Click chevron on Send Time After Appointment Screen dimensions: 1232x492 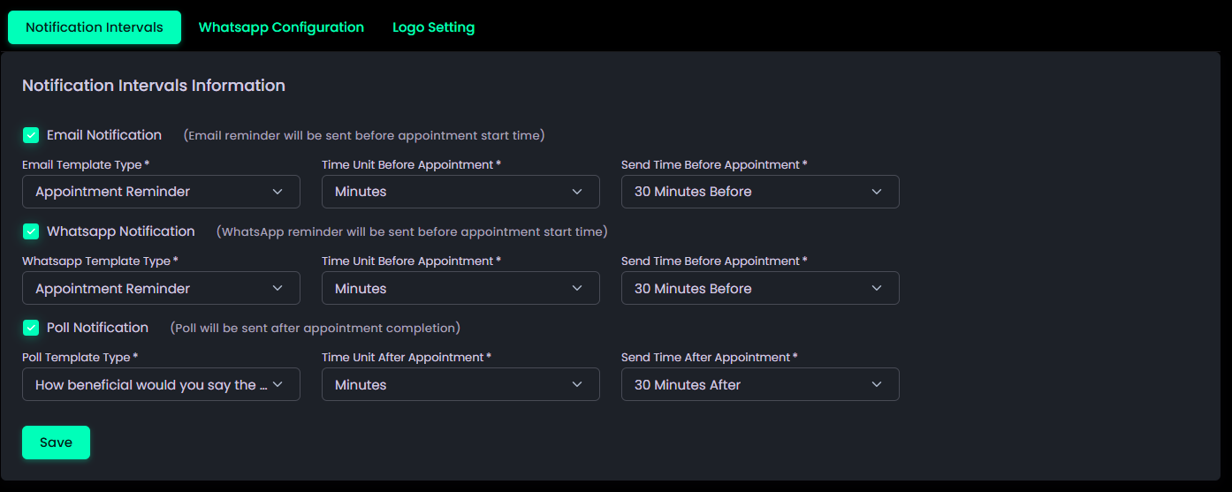pyautogui.click(x=877, y=384)
